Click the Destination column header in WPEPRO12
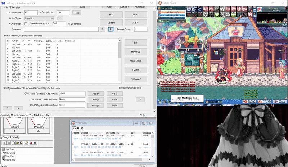This screenshot has width=288, height=167. 117,133
